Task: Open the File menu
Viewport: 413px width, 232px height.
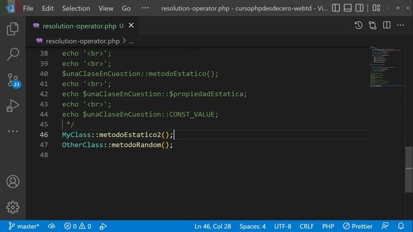Action: pyautogui.click(x=28, y=8)
